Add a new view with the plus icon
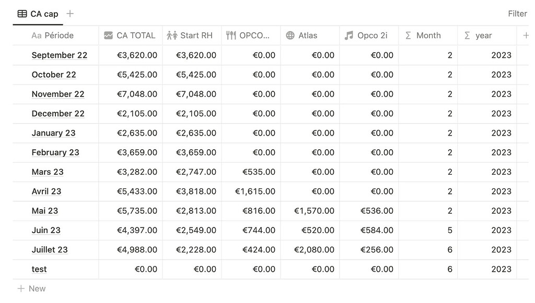Viewport: 535px width, 303px height. [x=70, y=14]
